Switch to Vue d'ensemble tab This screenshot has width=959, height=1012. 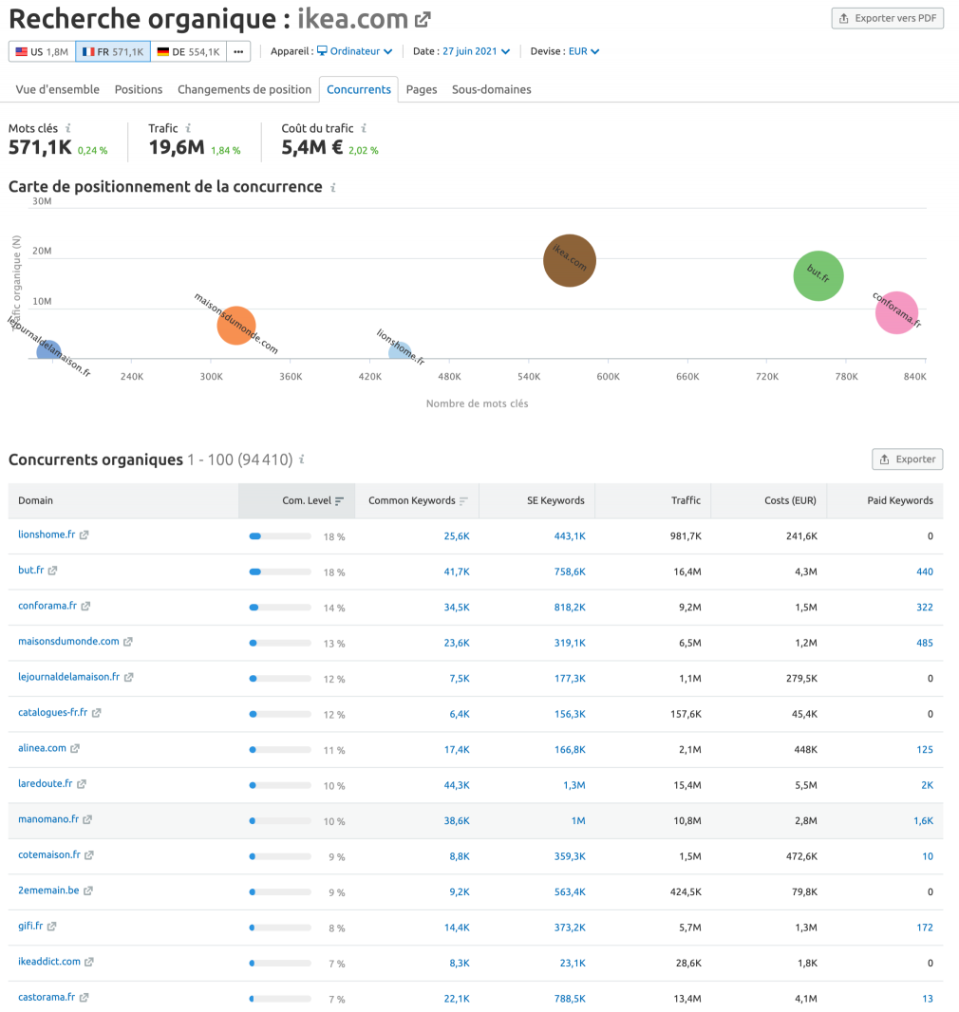coord(57,89)
